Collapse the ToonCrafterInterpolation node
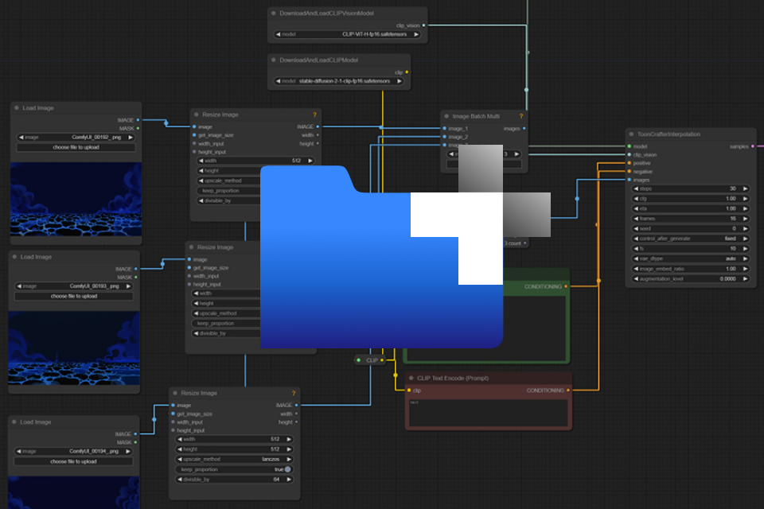This screenshot has height=509, width=764. pyautogui.click(x=631, y=134)
